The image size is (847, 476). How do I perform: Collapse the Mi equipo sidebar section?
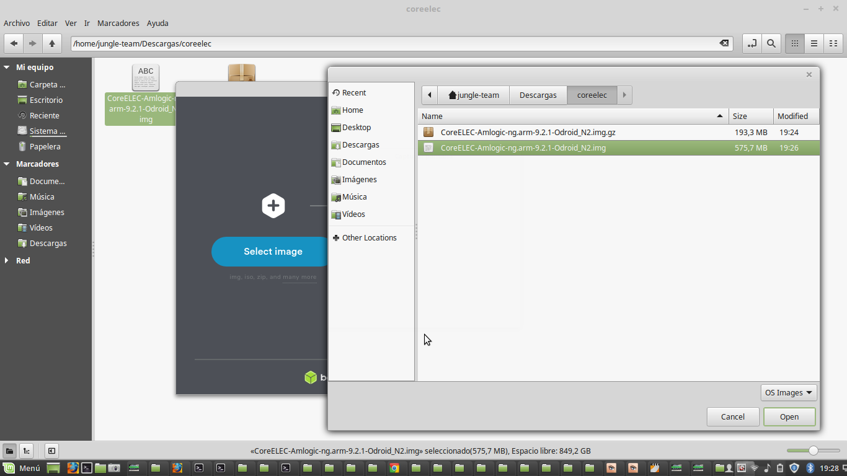[7, 67]
